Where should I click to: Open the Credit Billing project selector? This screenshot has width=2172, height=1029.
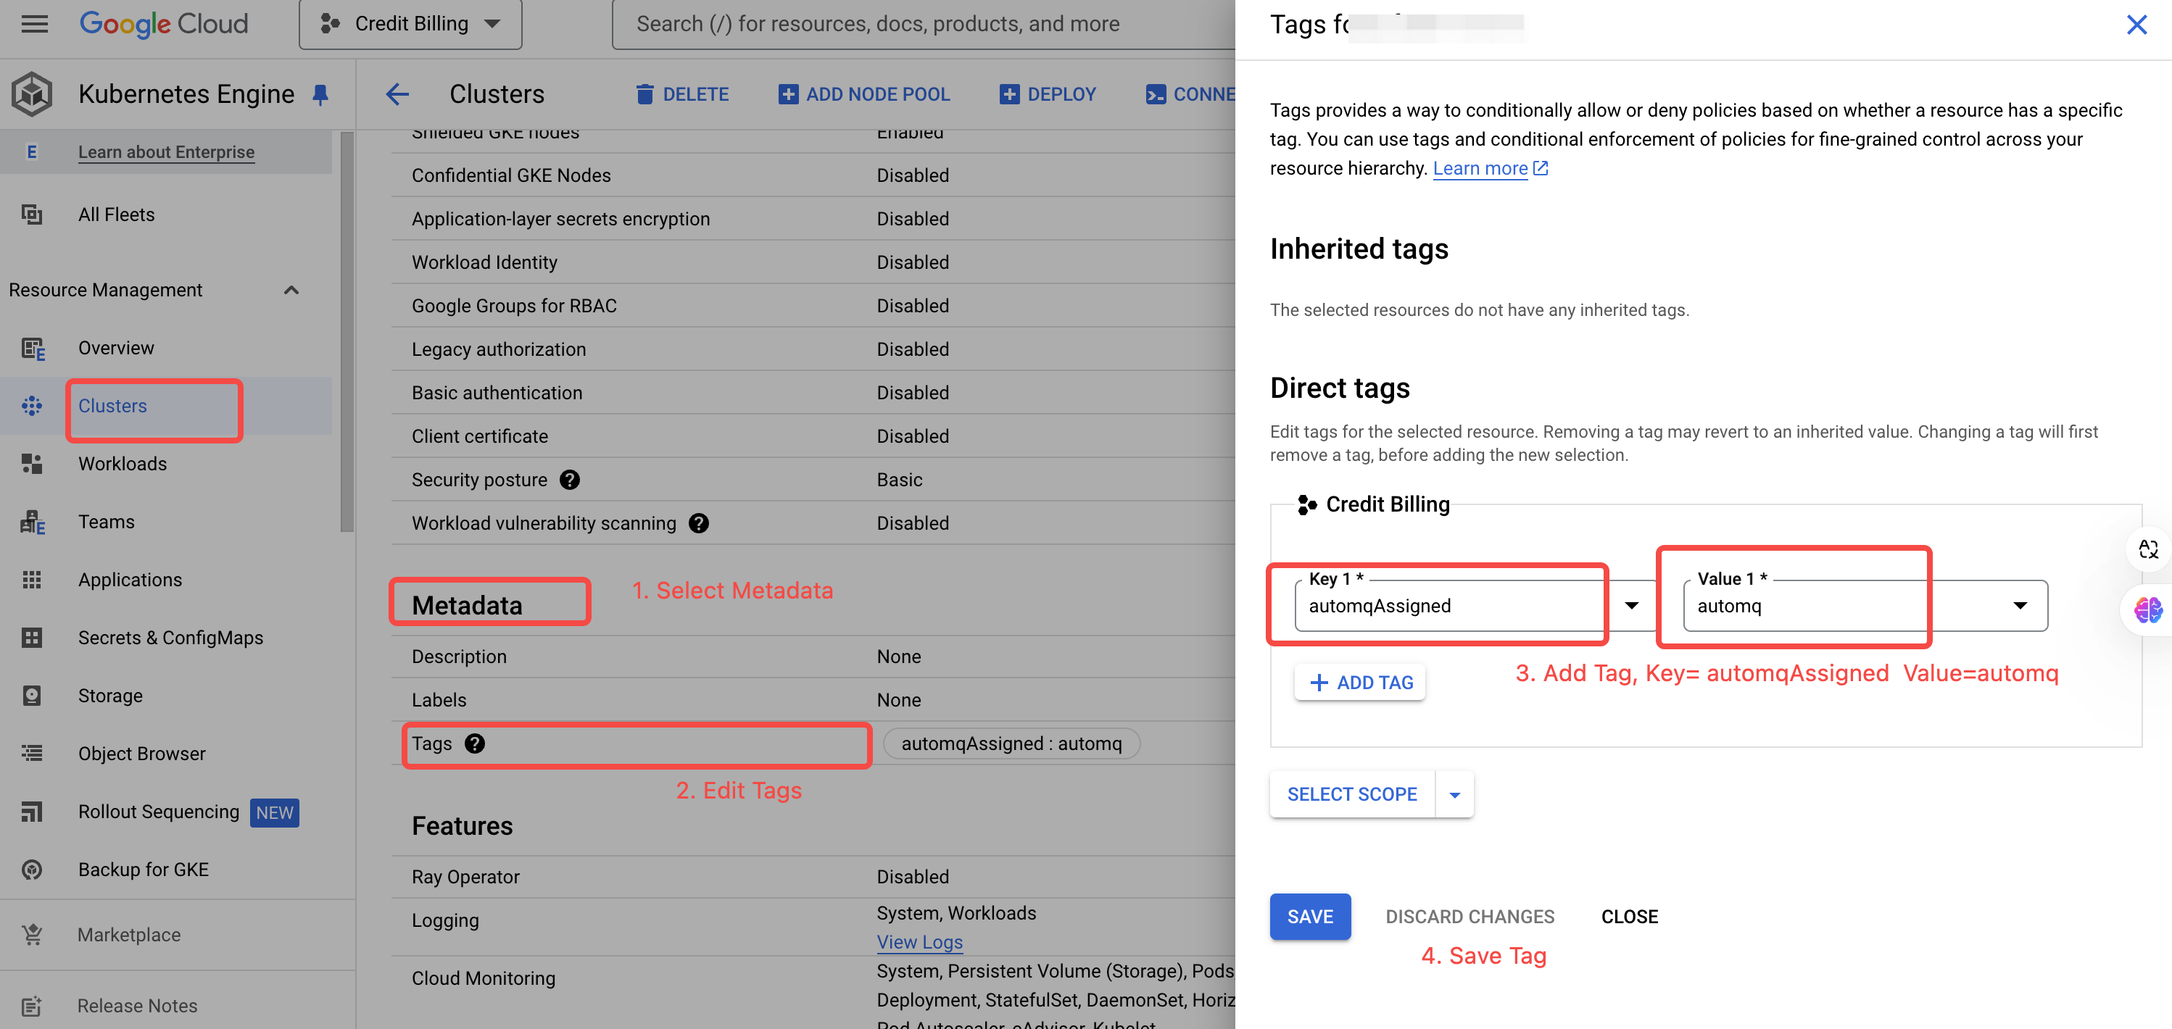point(410,24)
